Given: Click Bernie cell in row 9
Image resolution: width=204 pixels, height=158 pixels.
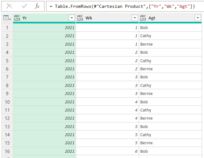Looking at the screenshot, I should [170, 94].
